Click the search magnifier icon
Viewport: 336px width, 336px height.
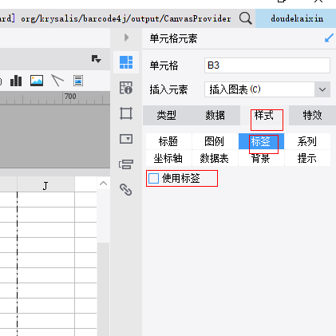[245, 18]
